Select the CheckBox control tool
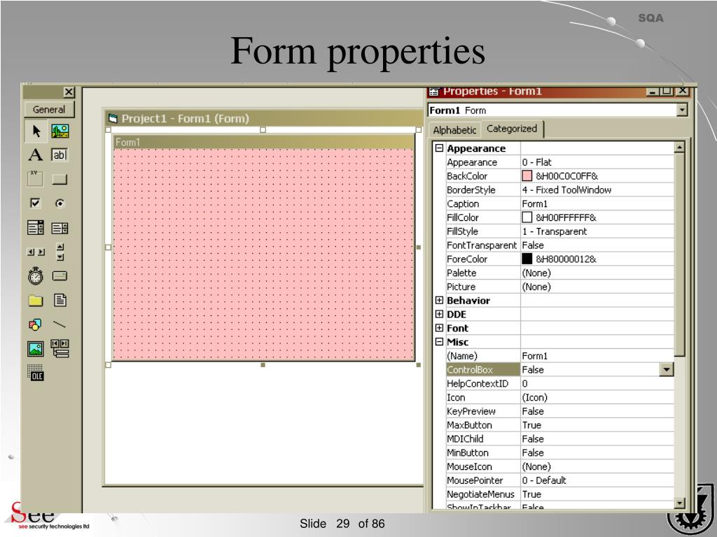 tap(34, 203)
